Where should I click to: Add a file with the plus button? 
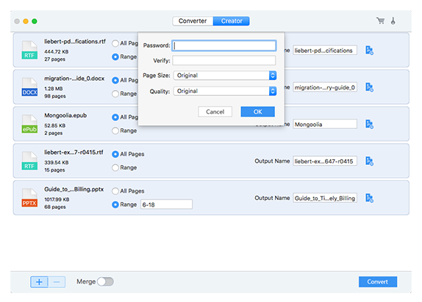point(39,282)
